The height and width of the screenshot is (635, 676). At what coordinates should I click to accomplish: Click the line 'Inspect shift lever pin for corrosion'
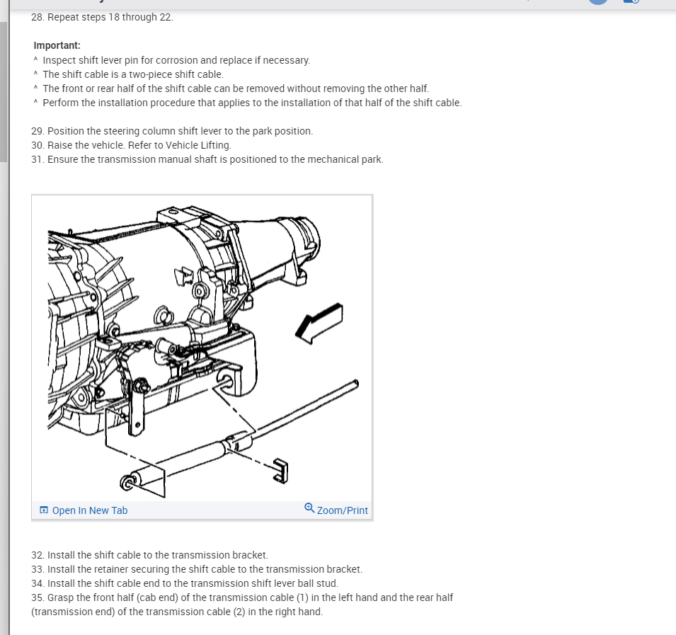pyautogui.click(x=176, y=60)
